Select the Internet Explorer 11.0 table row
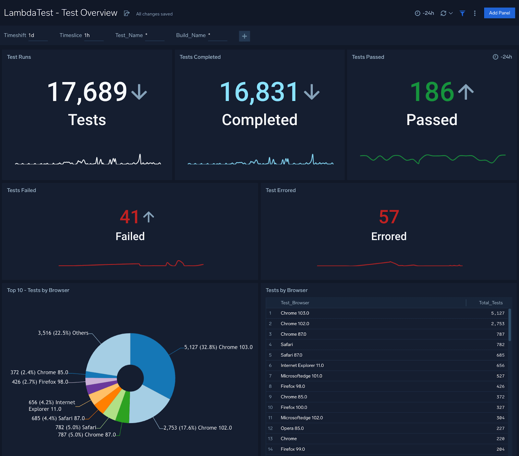Screen dimensions: 519x456 click(387, 365)
